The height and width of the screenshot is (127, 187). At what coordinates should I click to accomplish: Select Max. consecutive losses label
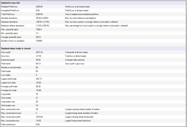pos(11,113)
